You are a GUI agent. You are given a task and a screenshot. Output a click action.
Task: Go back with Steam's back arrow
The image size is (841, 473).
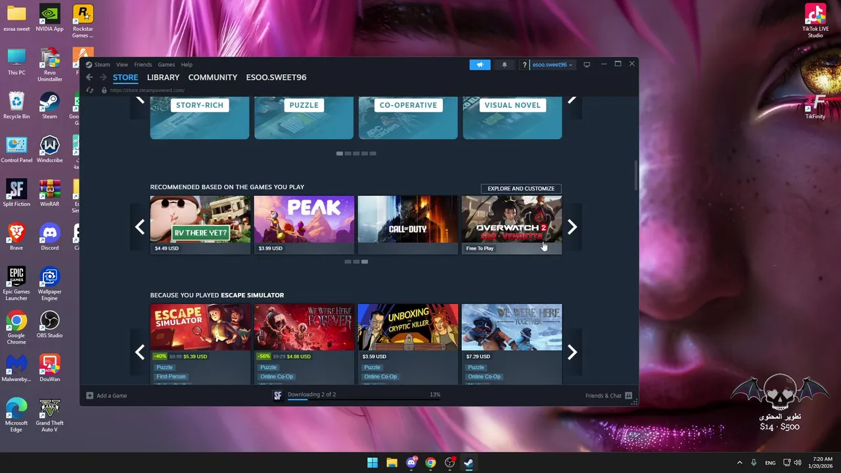[x=89, y=78]
